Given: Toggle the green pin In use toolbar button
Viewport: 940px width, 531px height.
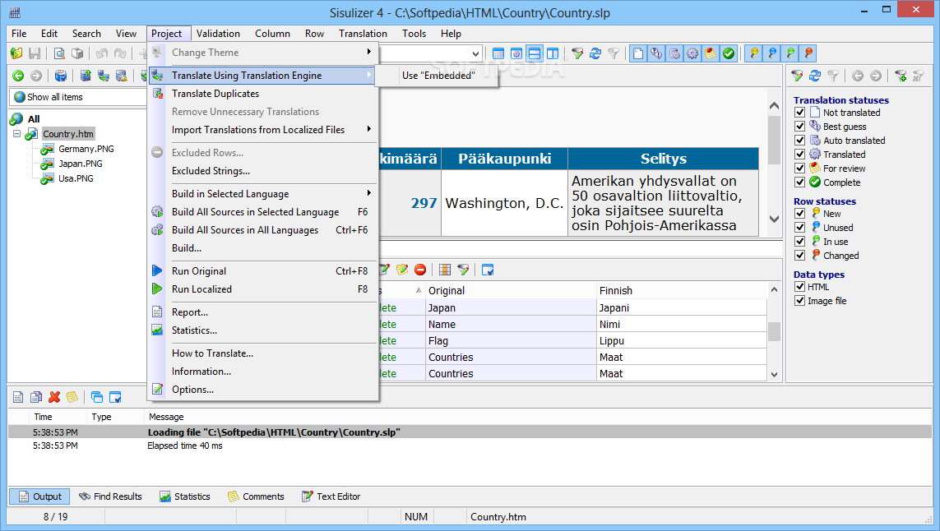Looking at the screenshot, I should click(x=790, y=53).
